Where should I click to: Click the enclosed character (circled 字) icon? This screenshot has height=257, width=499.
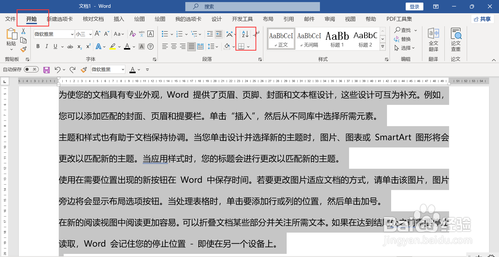pyautogui.click(x=150, y=46)
